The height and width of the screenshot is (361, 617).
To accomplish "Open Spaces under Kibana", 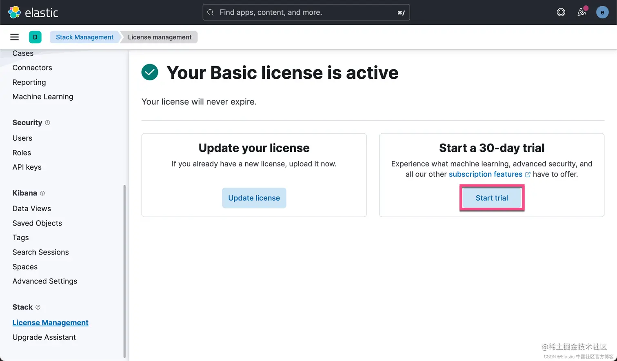I will click(25, 267).
